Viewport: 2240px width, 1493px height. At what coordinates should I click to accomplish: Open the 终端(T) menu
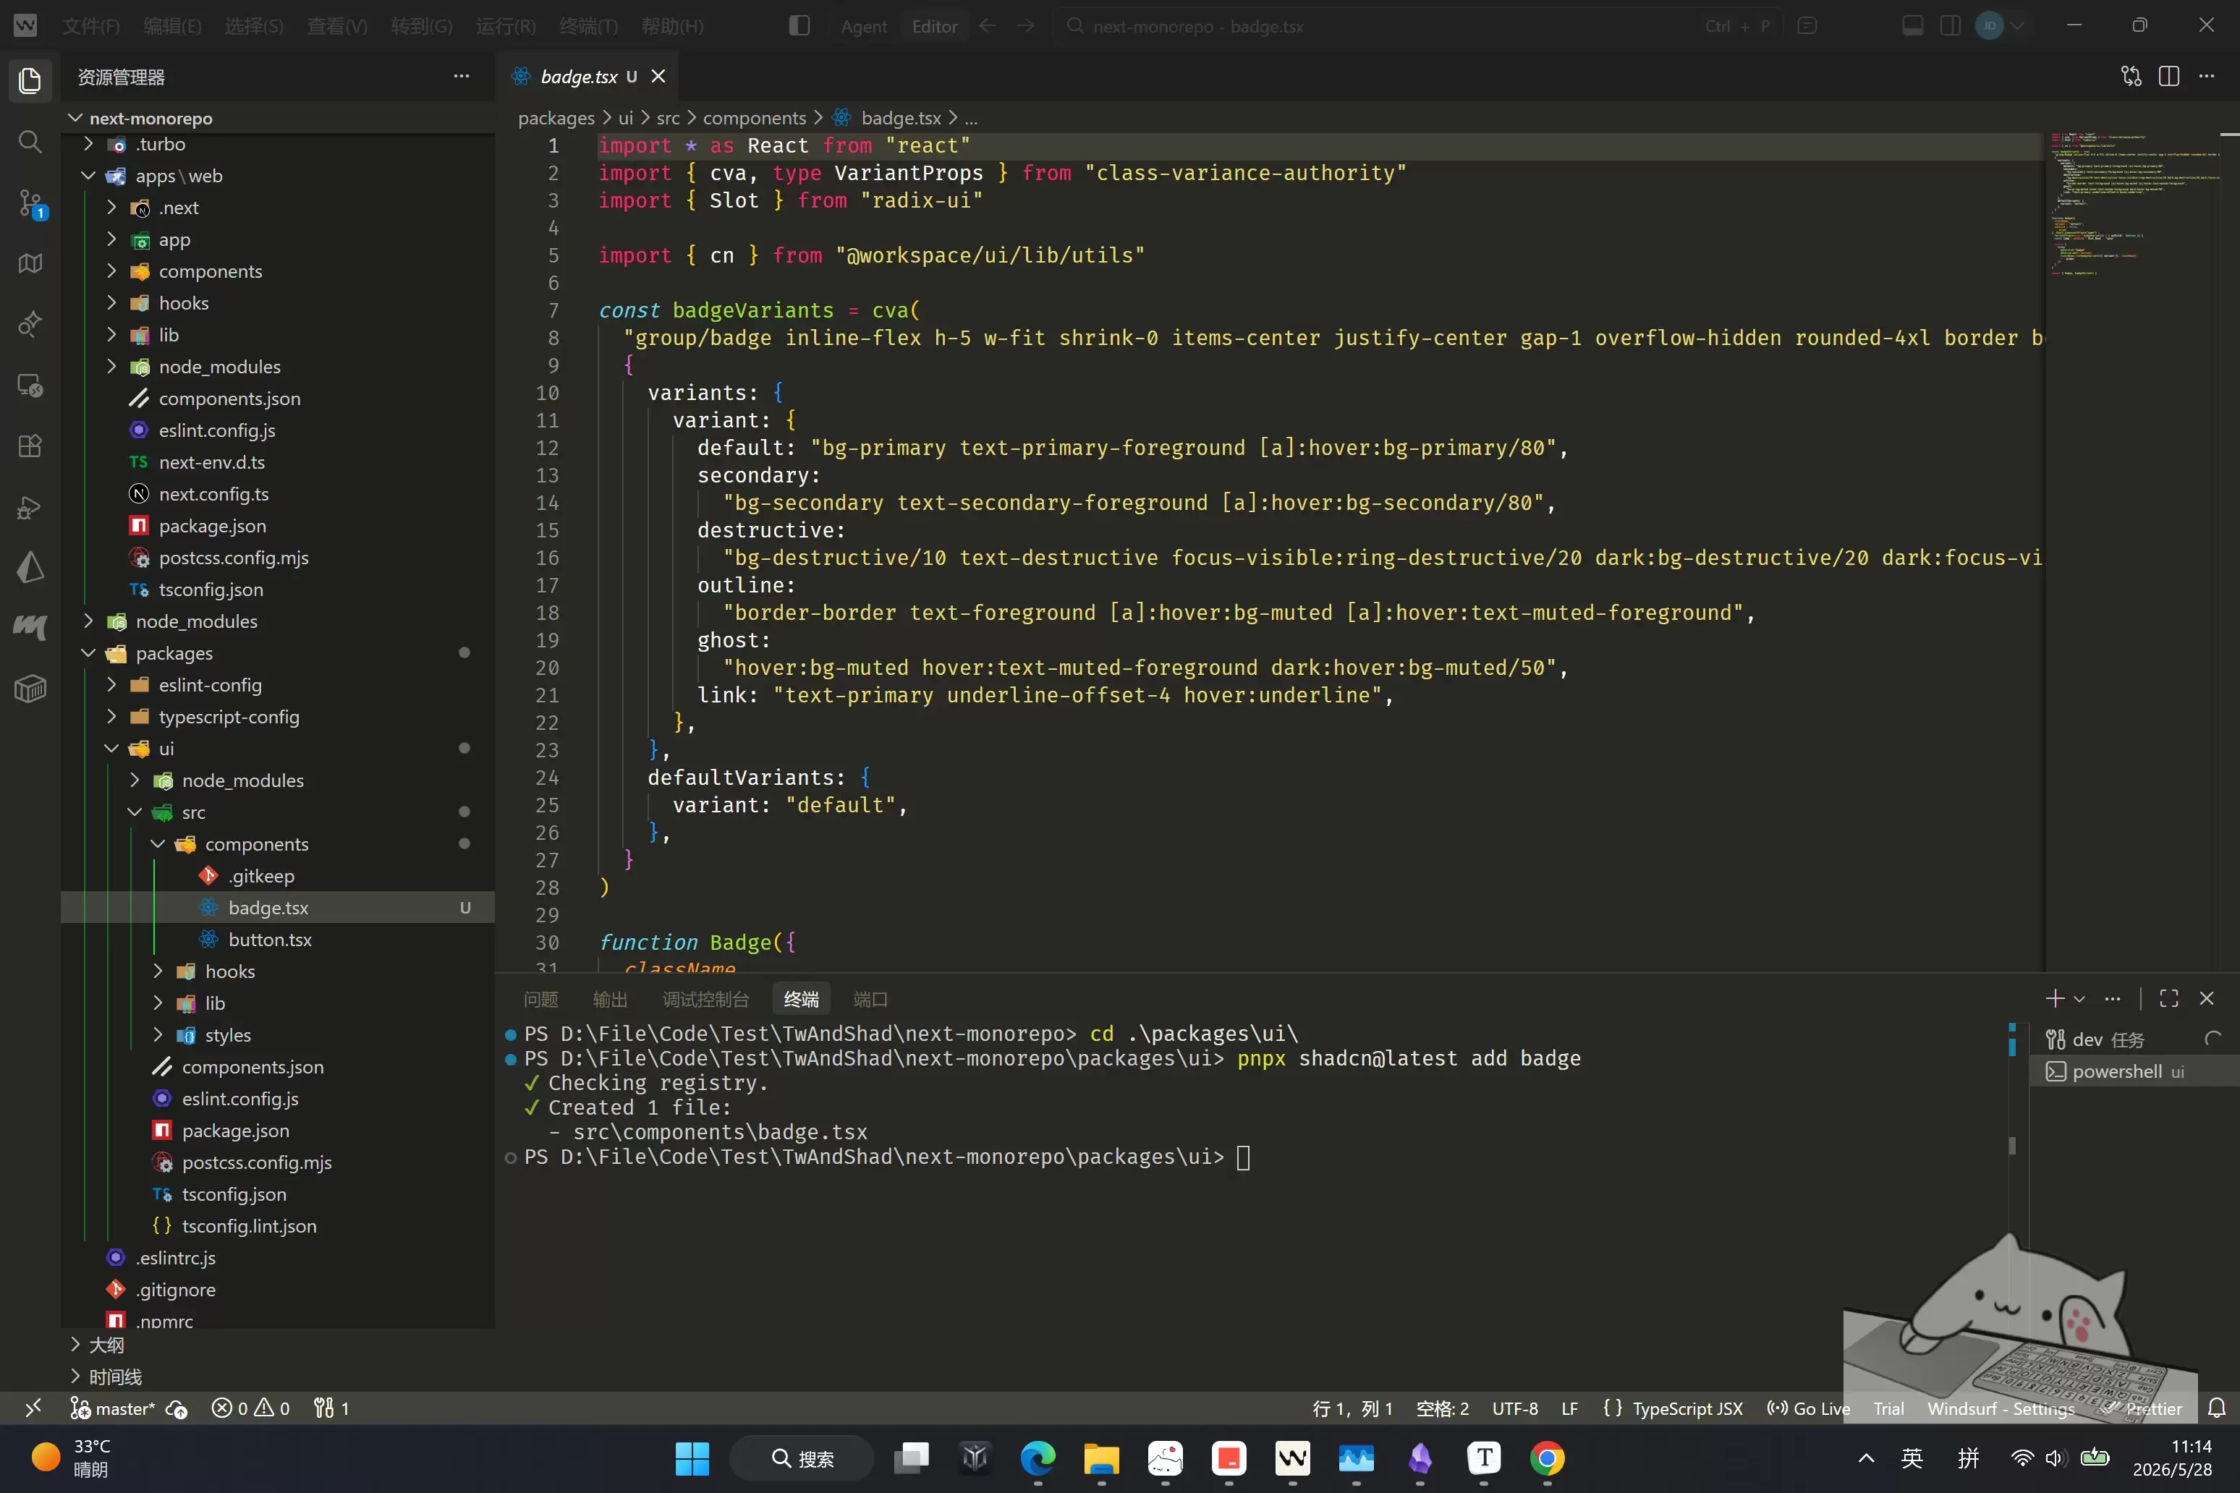587,26
